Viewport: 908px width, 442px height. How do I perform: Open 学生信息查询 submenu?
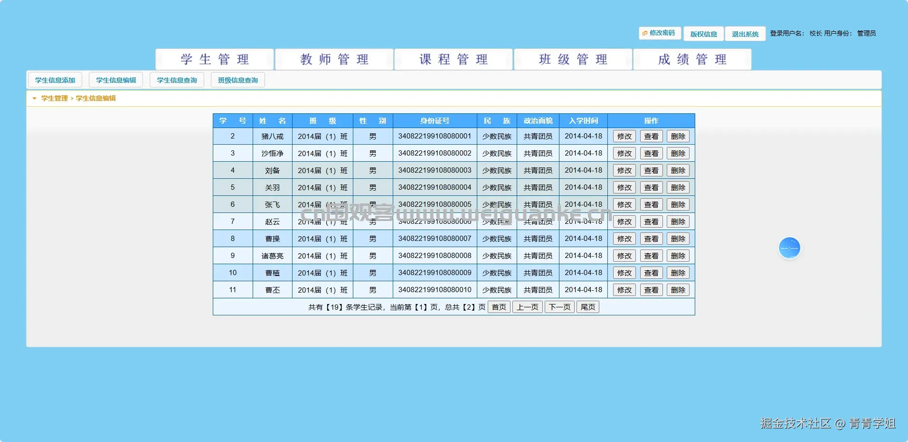177,80
